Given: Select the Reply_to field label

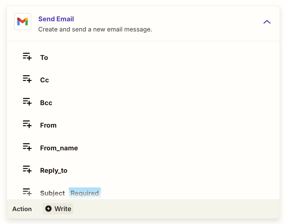Looking at the screenshot, I should click(x=54, y=171).
